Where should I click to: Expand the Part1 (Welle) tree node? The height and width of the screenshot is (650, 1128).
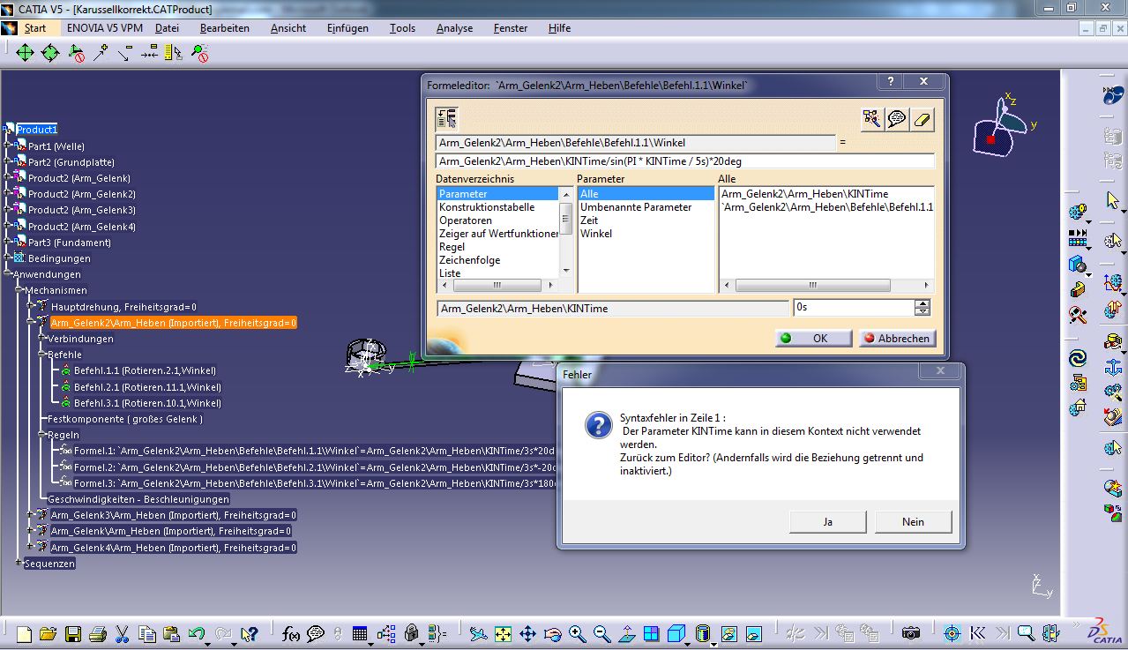(x=8, y=146)
